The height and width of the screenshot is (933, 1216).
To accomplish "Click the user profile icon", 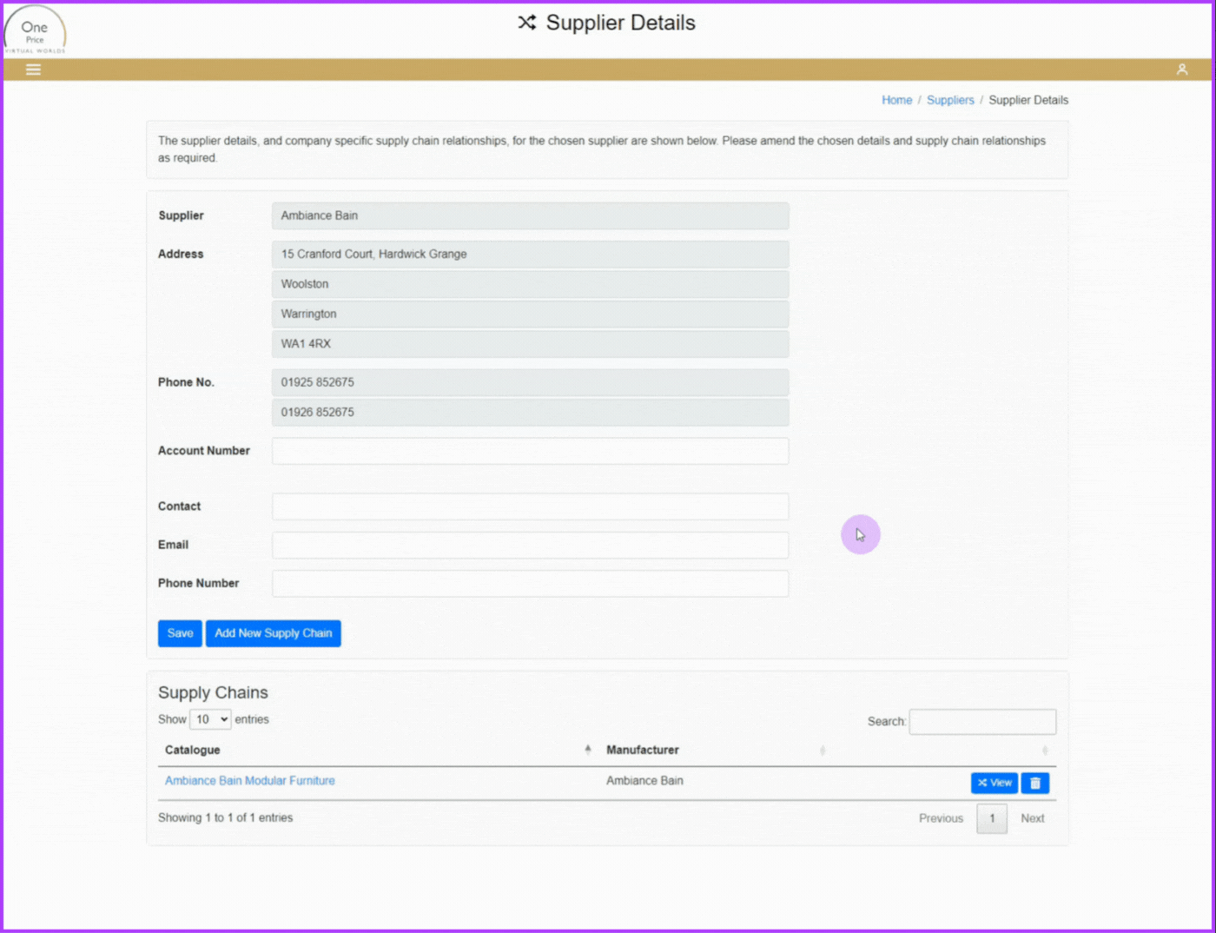I will (1181, 69).
